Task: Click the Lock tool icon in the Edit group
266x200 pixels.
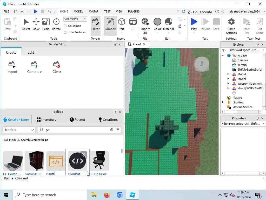Action: [180, 26]
